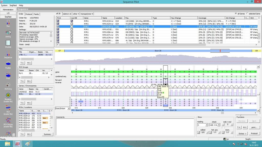Open the System menu
The image size is (262, 147).
[4, 5]
